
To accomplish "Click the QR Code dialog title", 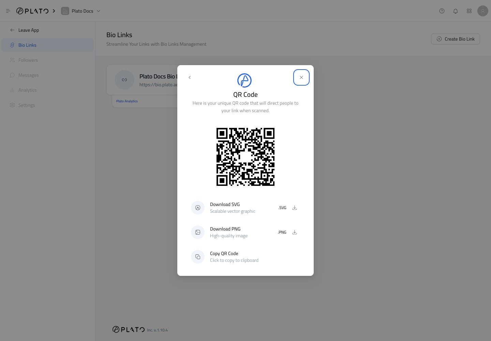I will pyautogui.click(x=245, y=94).
